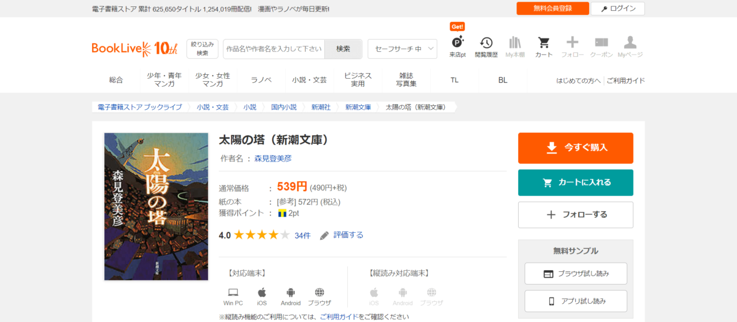Screen dimensions: 737x322
Task: Toggle the フォローする follow button
Action: (x=575, y=214)
